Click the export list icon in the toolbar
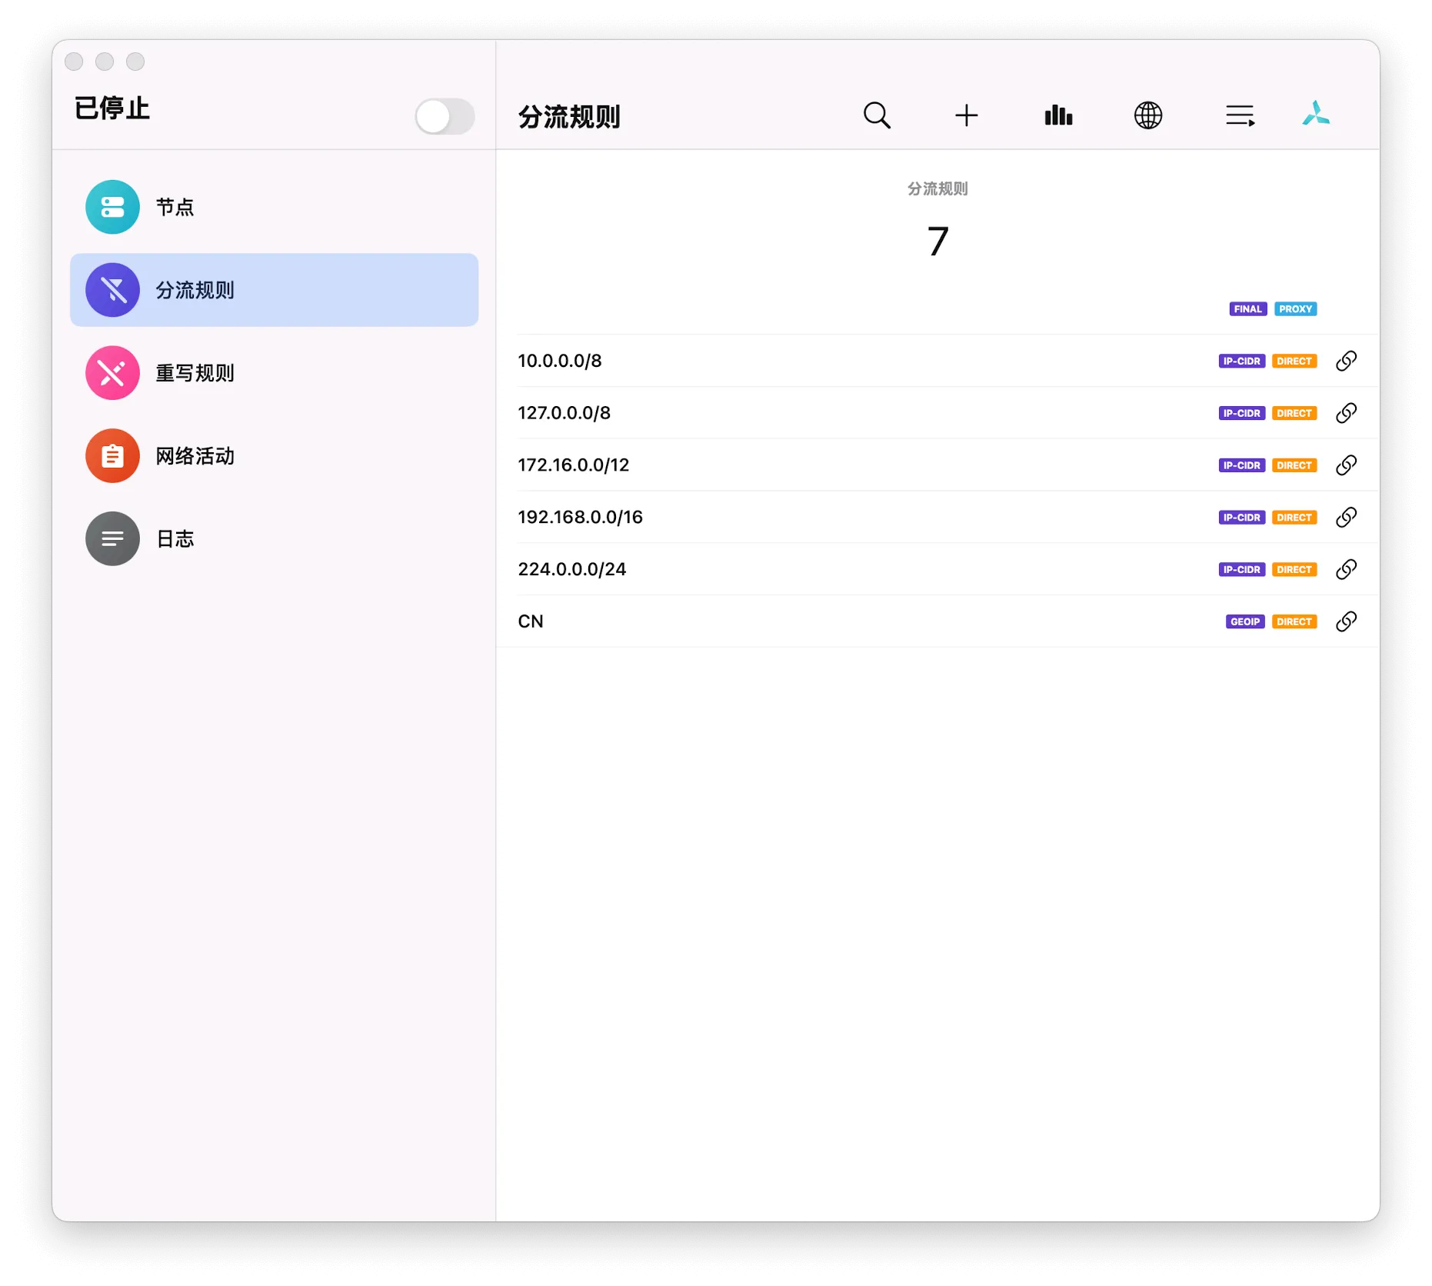The image size is (1432, 1286). coord(1239,115)
